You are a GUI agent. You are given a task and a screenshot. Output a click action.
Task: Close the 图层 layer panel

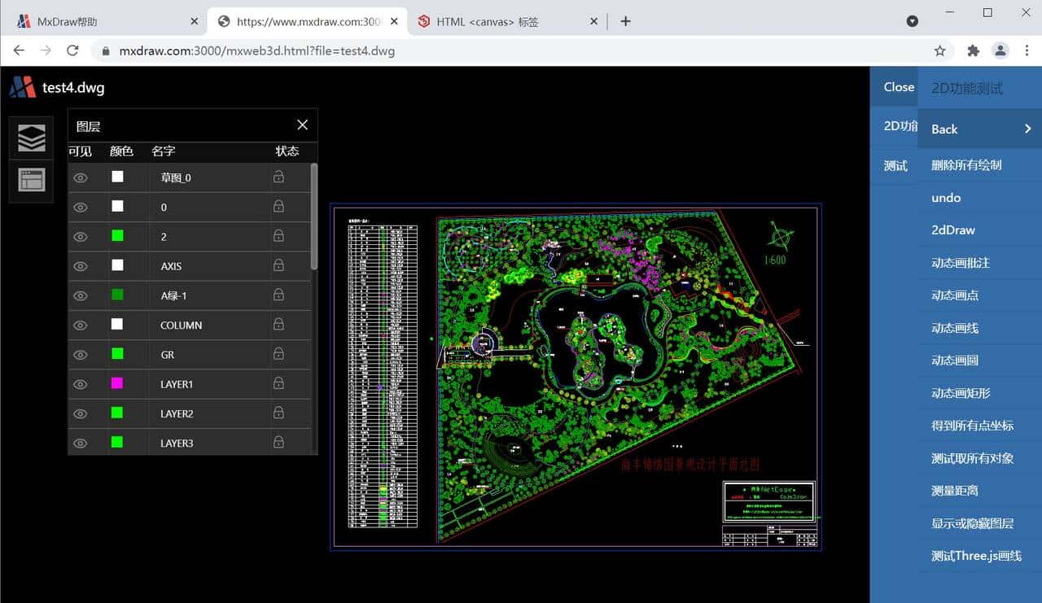(x=302, y=125)
